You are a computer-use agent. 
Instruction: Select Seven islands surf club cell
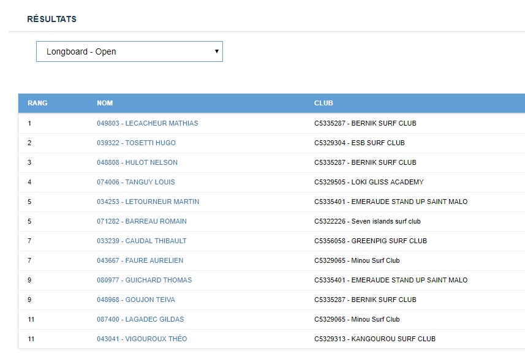point(368,221)
